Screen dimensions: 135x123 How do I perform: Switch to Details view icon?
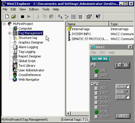click(x=80, y=17)
